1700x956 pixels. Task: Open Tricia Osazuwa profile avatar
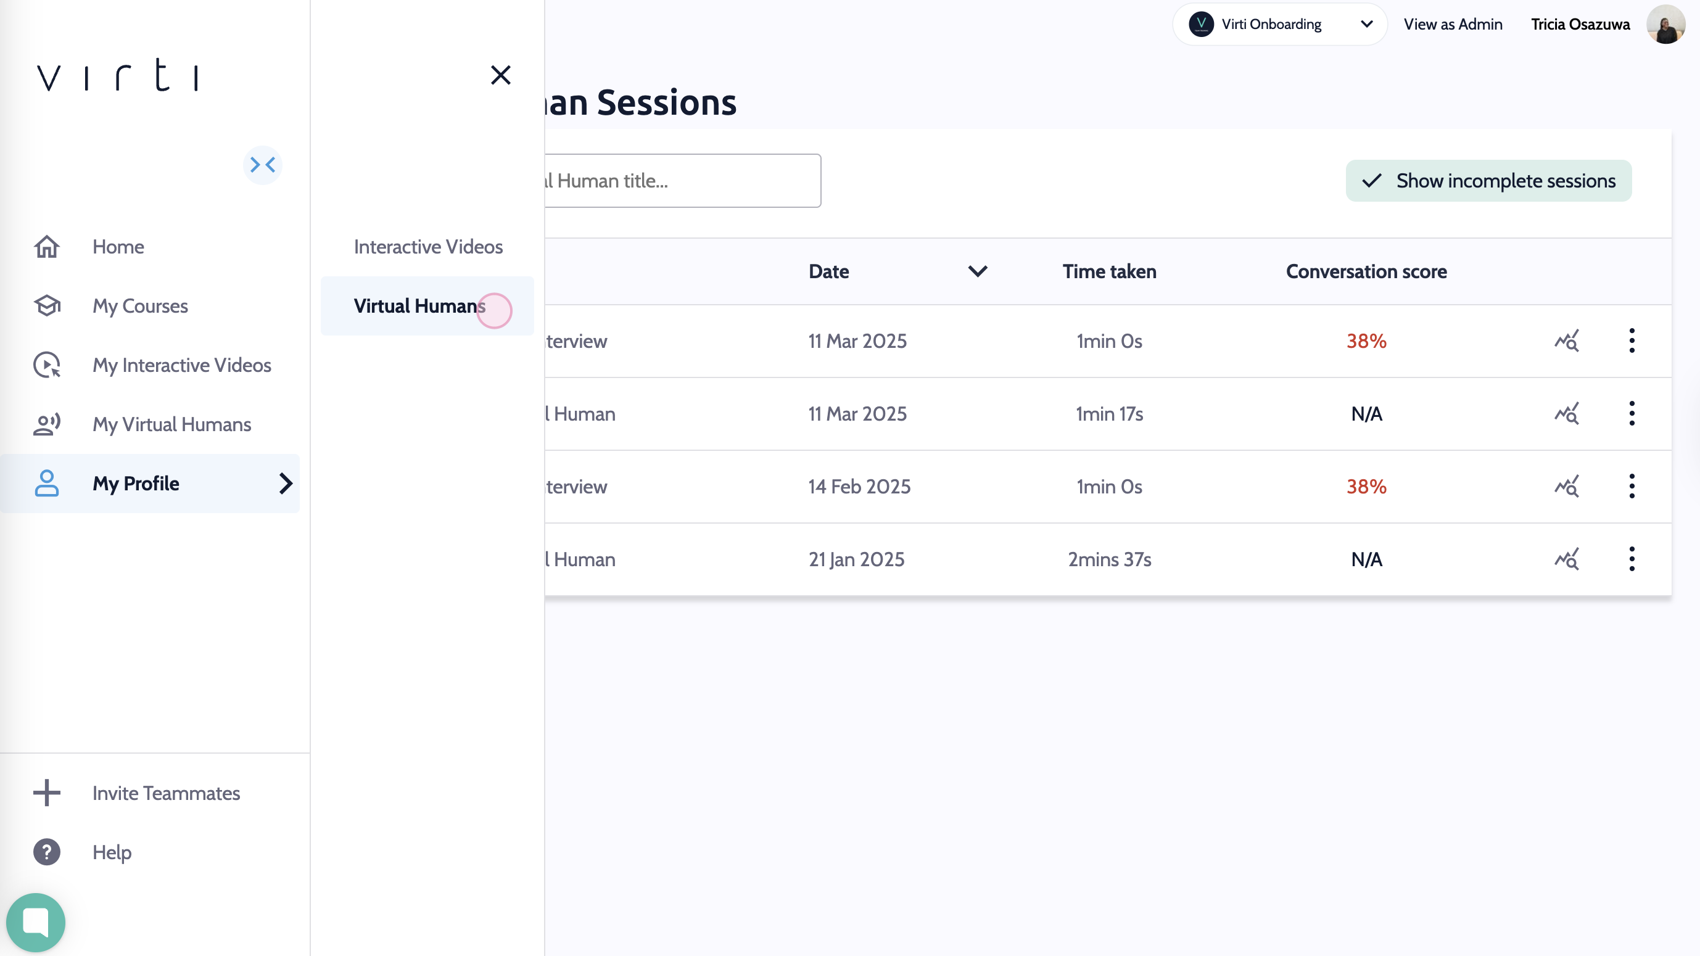tap(1665, 25)
